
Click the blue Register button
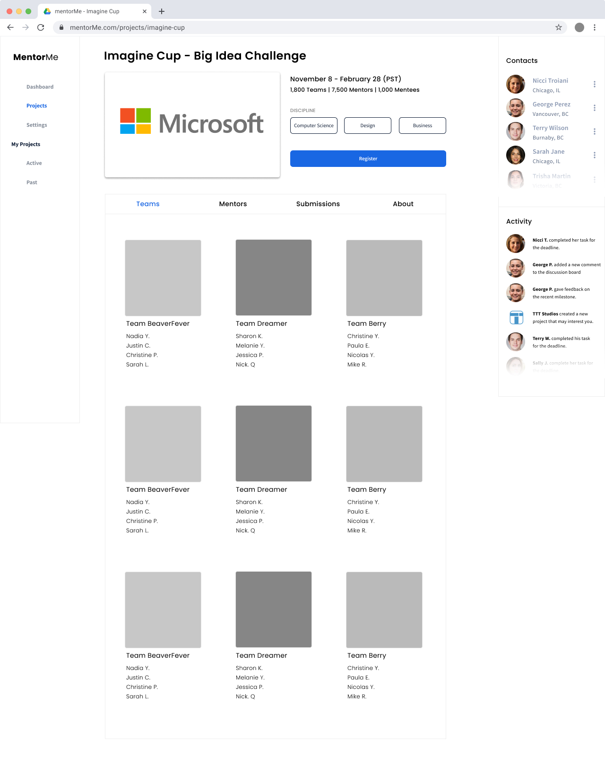point(368,159)
